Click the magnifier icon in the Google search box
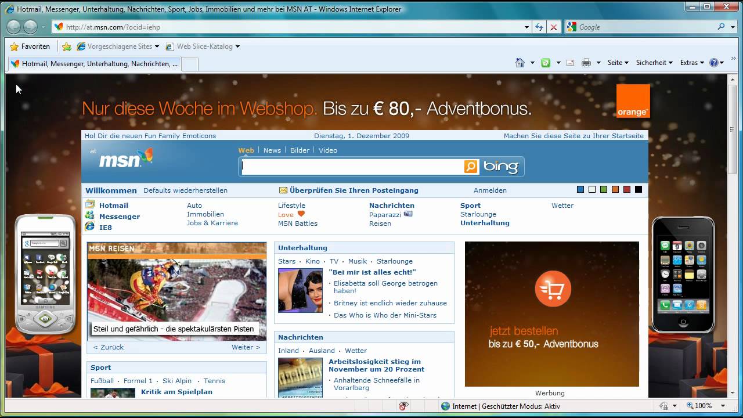 pyautogui.click(x=722, y=27)
